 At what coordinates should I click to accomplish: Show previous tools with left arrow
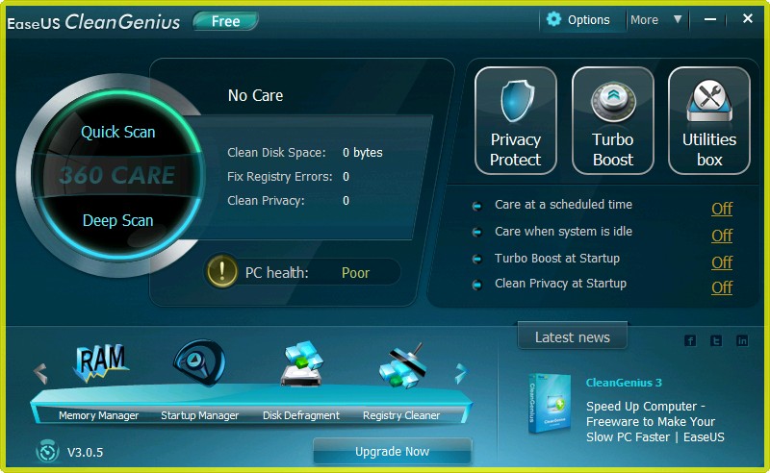click(40, 373)
